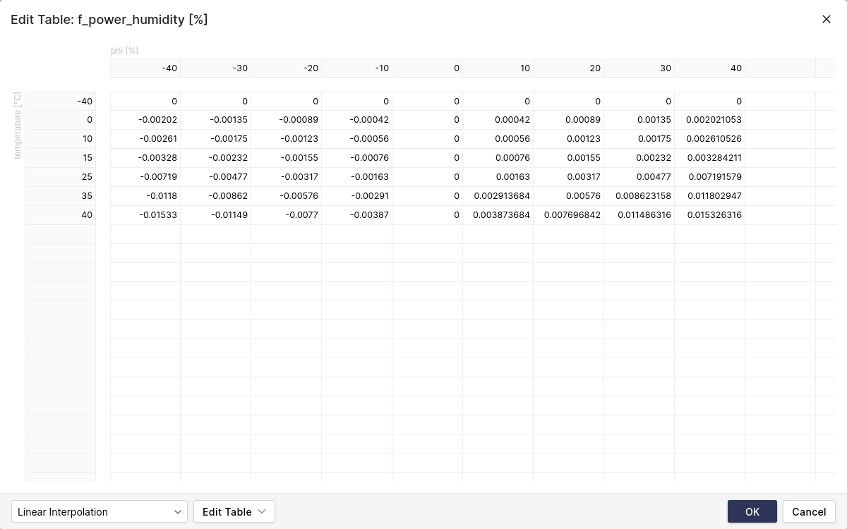Image resolution: width=847 pixels, height=529 pixels.
Task: Select the empty column header after 40
Action: click(780, 68)
